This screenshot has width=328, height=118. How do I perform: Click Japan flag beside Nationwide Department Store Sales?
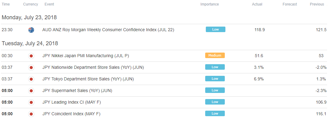(x=31, y=68)
